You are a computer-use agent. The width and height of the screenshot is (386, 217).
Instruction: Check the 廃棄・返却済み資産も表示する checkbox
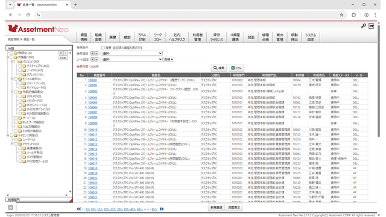point(103,48)
